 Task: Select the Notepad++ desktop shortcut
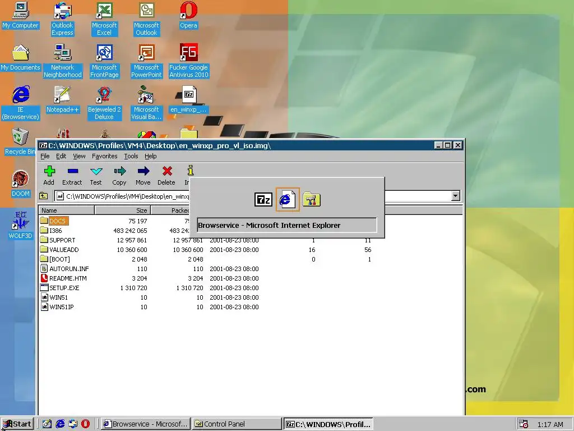[x=62, y=100]
